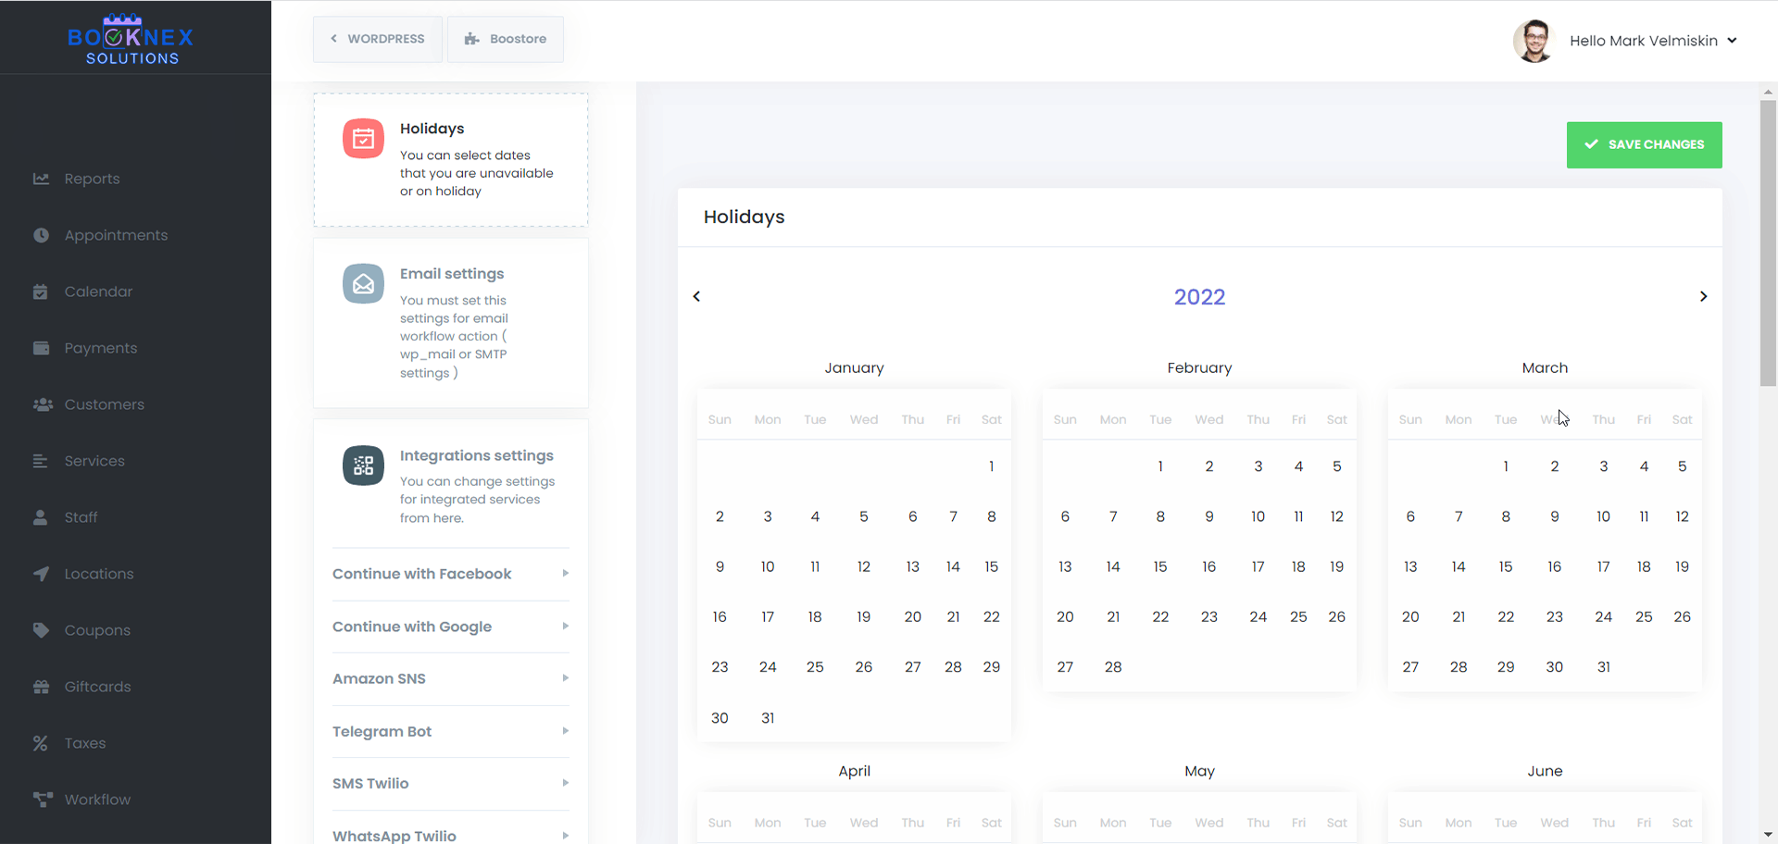Viewport: 1778px width, 844px height.
Task: Click the Customers group icon
Action: coord(43,404)
